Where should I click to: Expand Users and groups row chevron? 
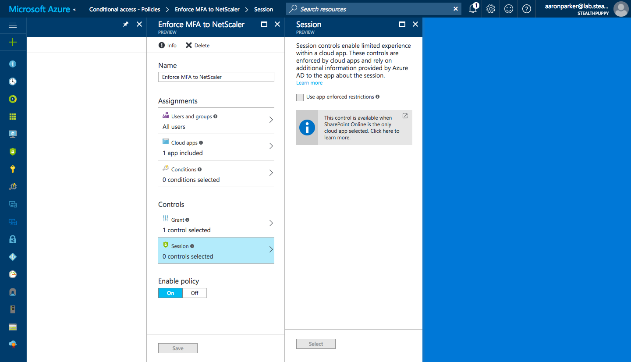click(271, 120)
